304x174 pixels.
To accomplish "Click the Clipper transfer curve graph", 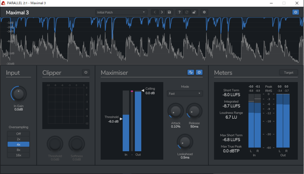I will coord(66,106).
